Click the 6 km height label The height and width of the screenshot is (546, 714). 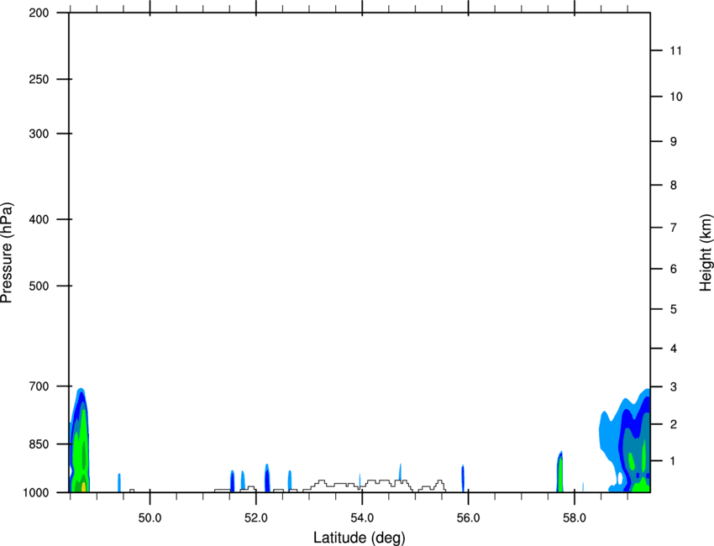click(674, 269)
